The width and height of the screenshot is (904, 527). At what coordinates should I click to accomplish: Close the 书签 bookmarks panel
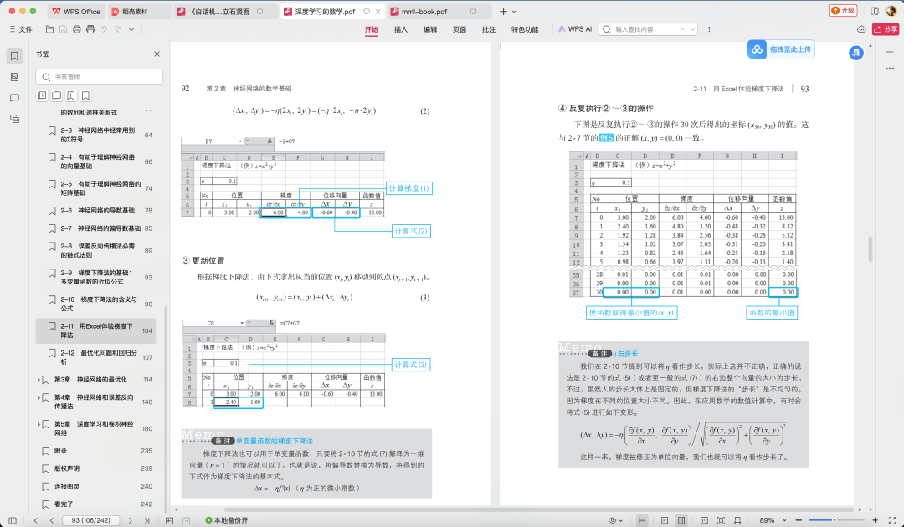[x=157, y=54]
